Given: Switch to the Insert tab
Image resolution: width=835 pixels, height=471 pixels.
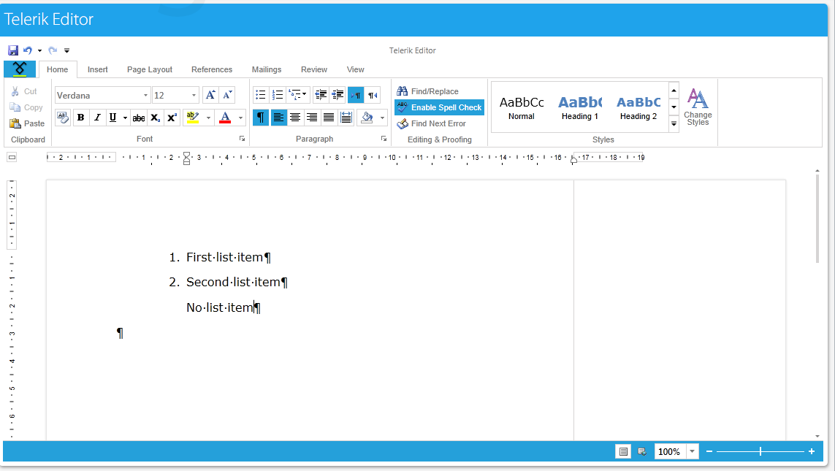Looking at the screenshot, I should [x=97, y=69].
